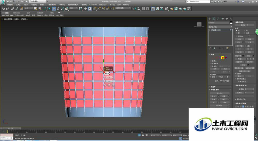This screenshot has width=258, height=141.
Task: Open the 图形编辑器(D) menu
Action: click(x=73, y=5)
